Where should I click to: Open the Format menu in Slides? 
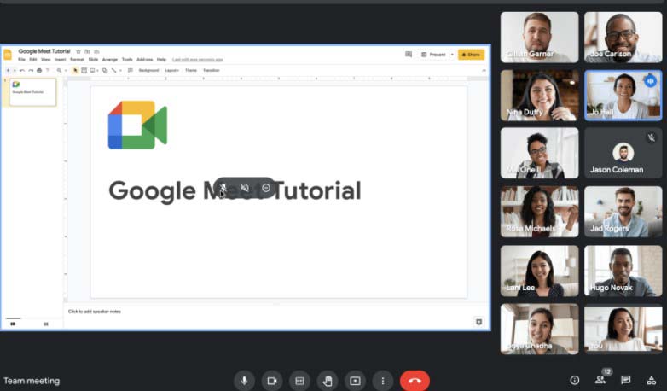pyautogui.click(x=77, y=60)
